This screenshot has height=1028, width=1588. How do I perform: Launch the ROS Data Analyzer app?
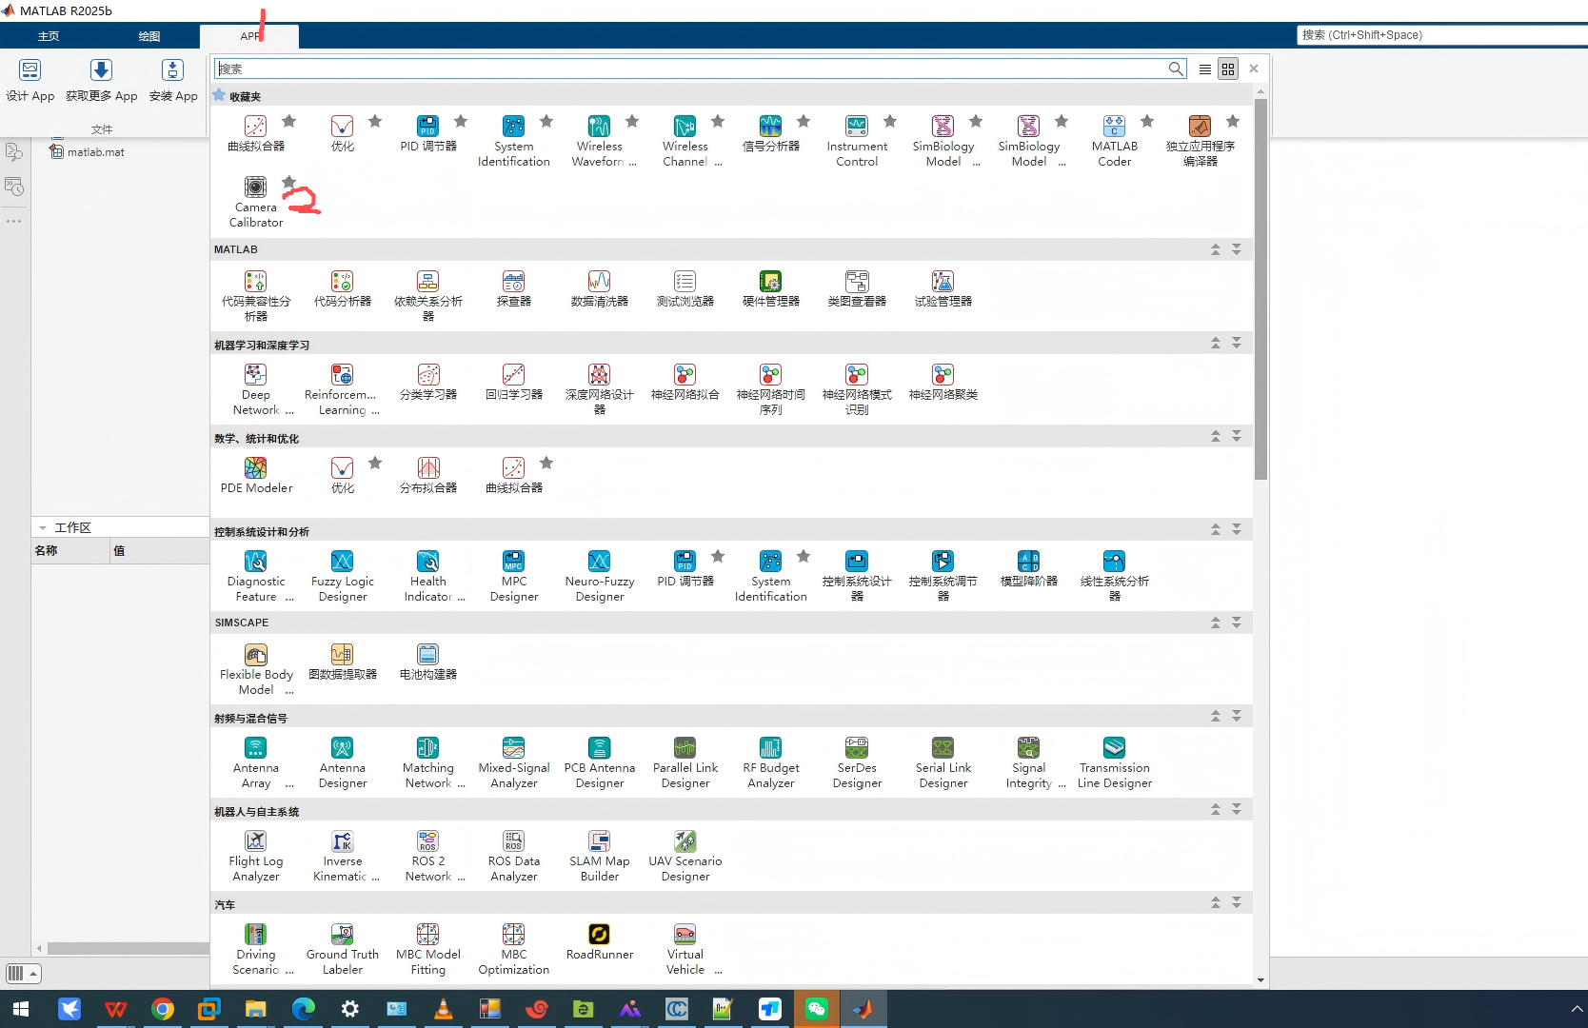pyautogui.click(x=513, y=855)
